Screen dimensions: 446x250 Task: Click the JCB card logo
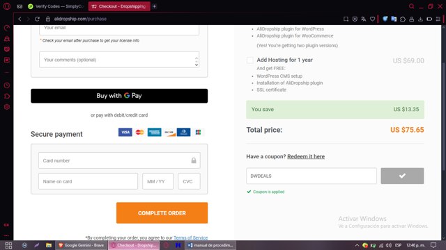(x=198, y=132)
